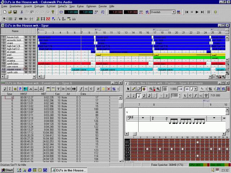Toggle Text 'T' events filter in Event List

[x=58, y=89]
